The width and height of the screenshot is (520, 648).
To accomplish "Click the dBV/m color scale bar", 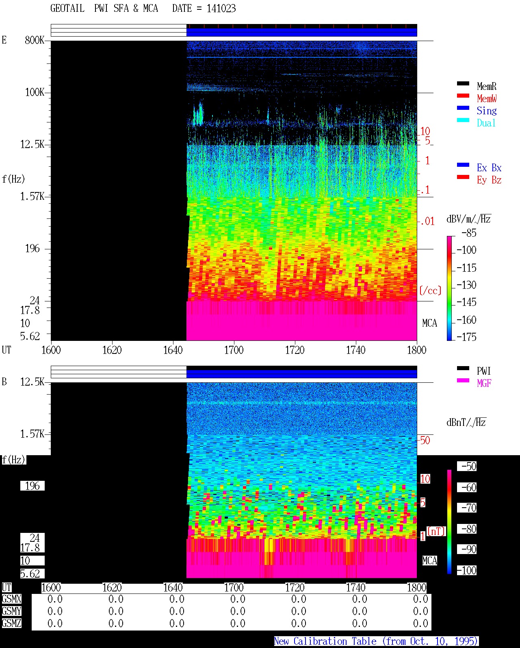I will [449, 288].
